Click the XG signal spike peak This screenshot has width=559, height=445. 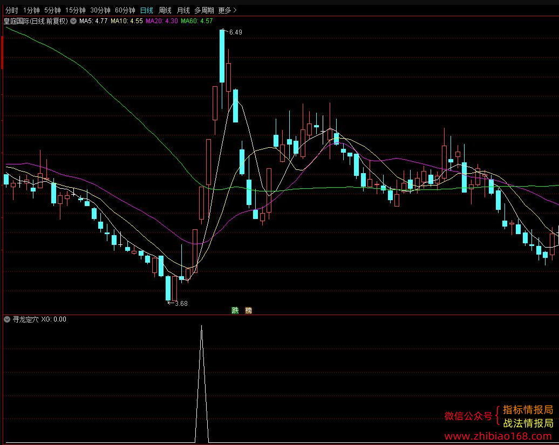(x=202, y=326)
